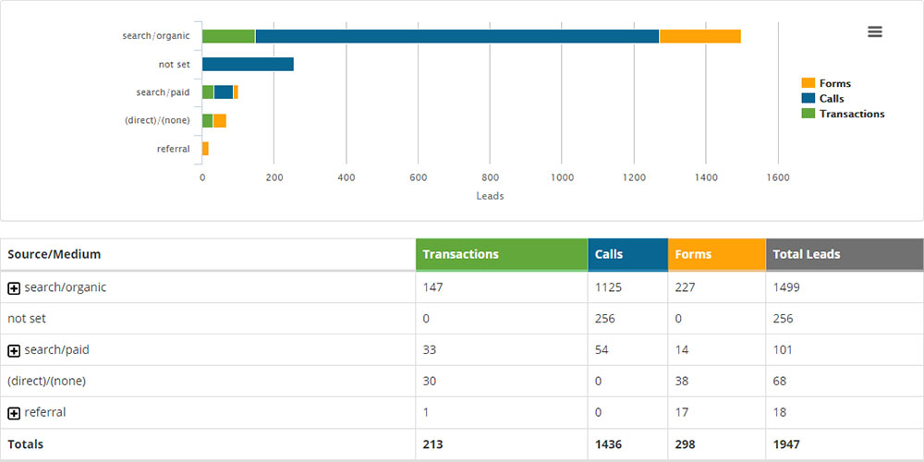Click the blue Calls bar for search/paid

[224, 91]
